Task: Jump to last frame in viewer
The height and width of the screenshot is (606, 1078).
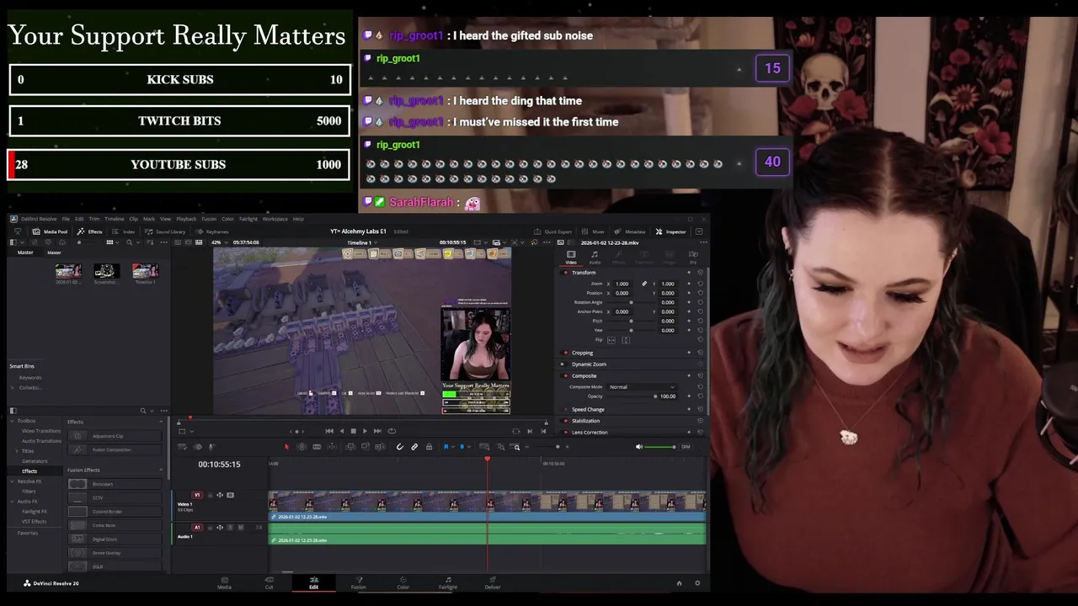Action: click(377, 431)
